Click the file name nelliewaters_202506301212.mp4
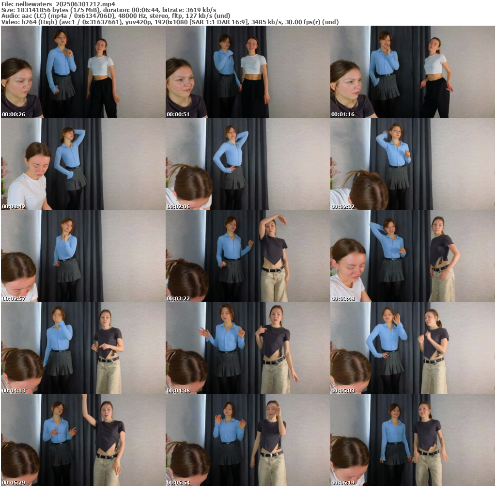 pyautogui.click(x=65, y=4)
